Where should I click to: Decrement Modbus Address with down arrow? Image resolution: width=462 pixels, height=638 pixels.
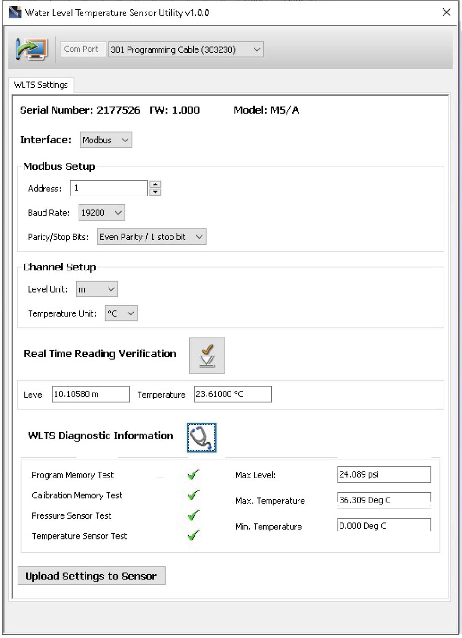pos(155,191)
